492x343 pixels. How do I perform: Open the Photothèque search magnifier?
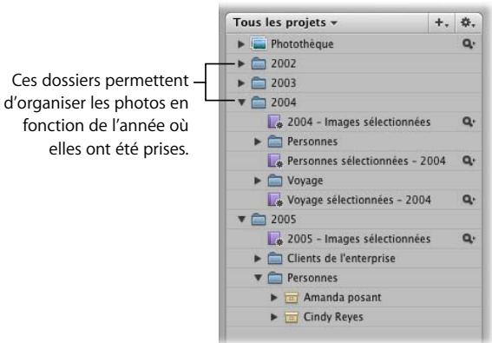(x=469, y=43)
